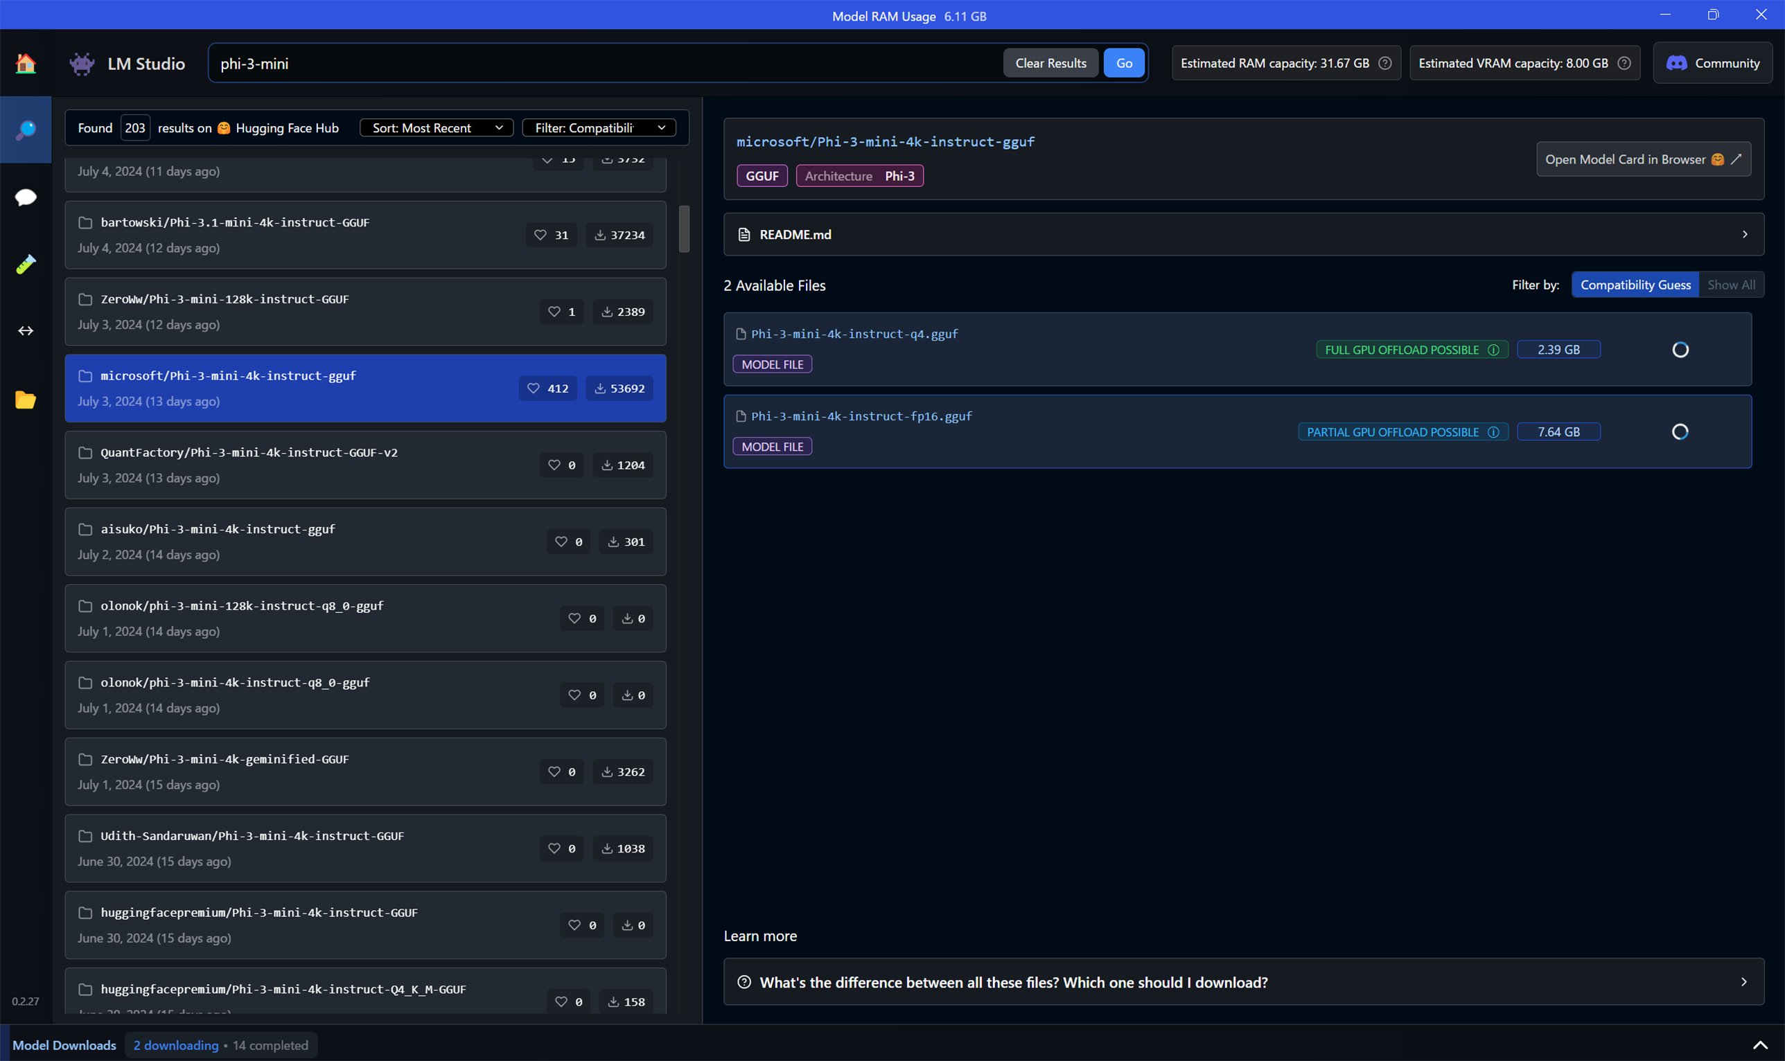Viewport: 1785px width, 1061px height.
Task: Click the Clear Results button
Action: coord(1050,63)
